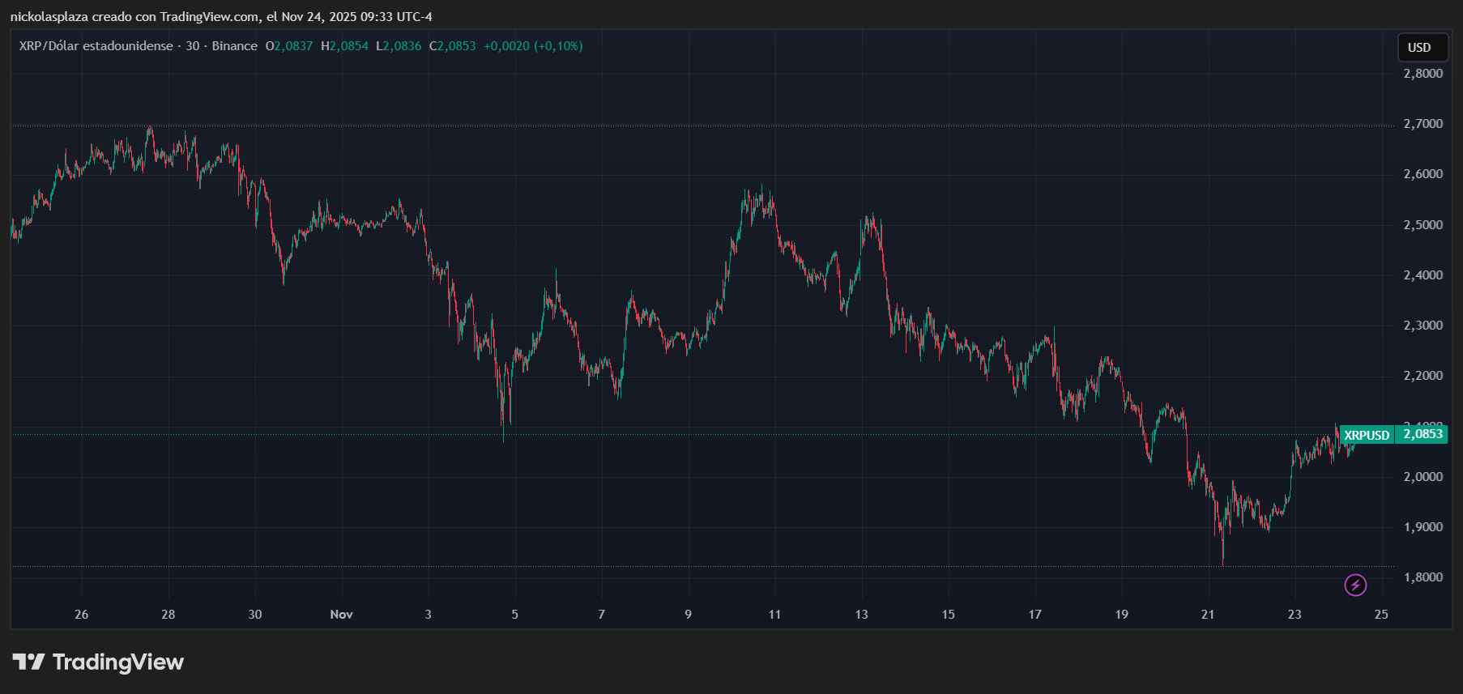Click the Binance exchange label
The width and height of the screenshot is (1463, 694).
click(x=234, y=46)
